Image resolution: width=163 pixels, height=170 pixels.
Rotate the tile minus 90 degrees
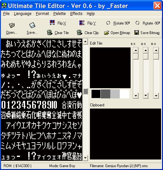coord(148,23)
